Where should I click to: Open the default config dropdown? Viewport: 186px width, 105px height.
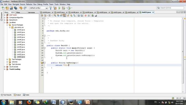point(46,8)
